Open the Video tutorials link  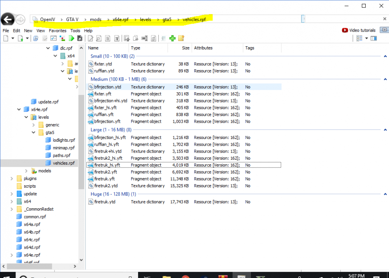point(362,30)
